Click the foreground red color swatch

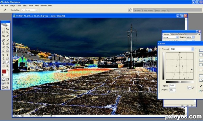[4, 72]
